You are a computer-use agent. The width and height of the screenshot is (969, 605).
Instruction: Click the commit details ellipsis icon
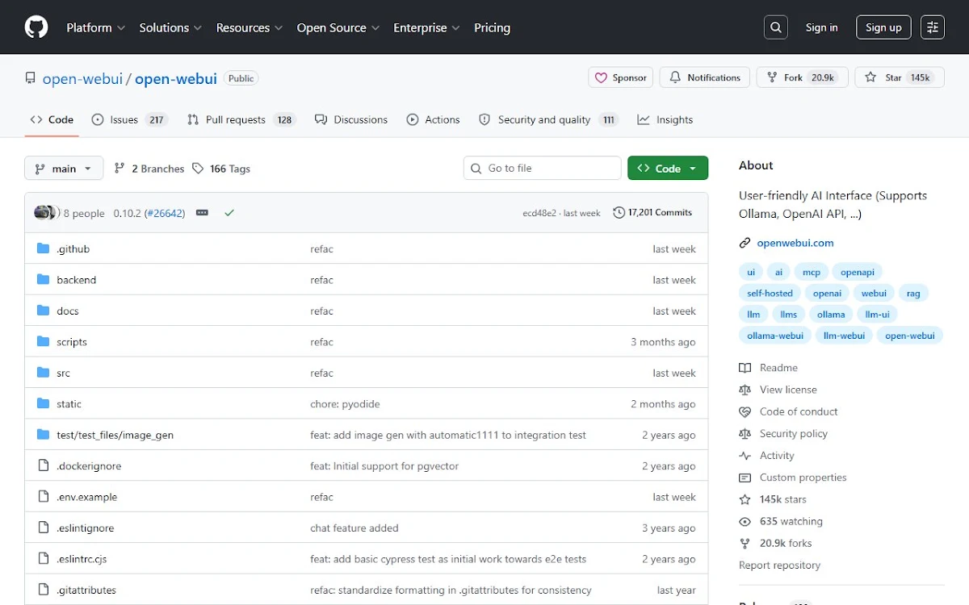[x=202, y=213]
